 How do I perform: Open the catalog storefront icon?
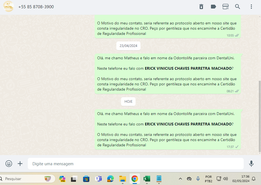coord(225,7)
